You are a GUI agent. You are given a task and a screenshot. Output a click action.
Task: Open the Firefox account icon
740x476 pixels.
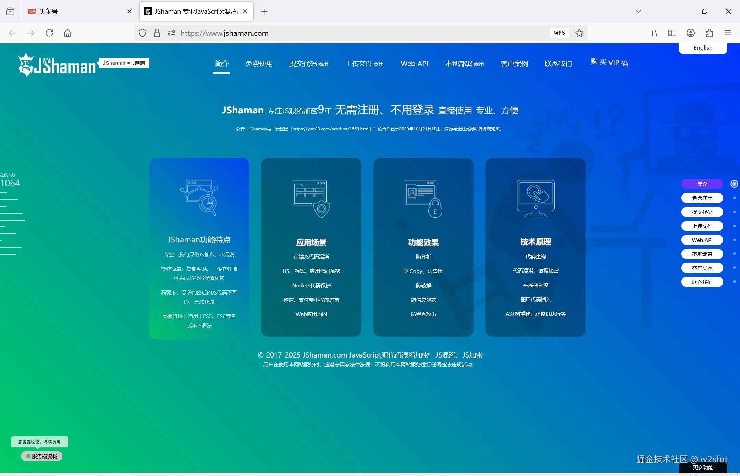(x=691, y=33)
